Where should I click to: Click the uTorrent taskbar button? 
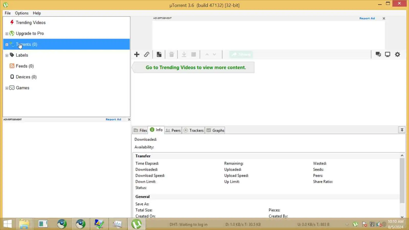(x=137, y=224)
